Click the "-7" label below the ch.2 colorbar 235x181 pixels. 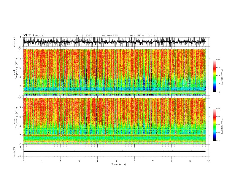(x=219, y=140)
